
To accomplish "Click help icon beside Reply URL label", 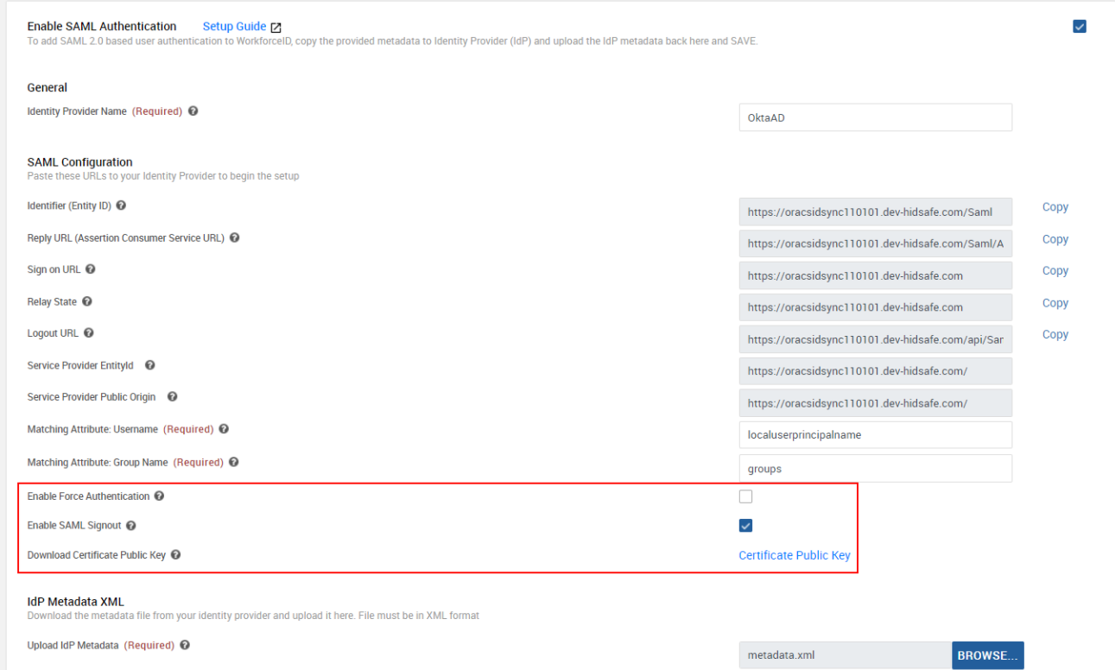I will 235,237.
